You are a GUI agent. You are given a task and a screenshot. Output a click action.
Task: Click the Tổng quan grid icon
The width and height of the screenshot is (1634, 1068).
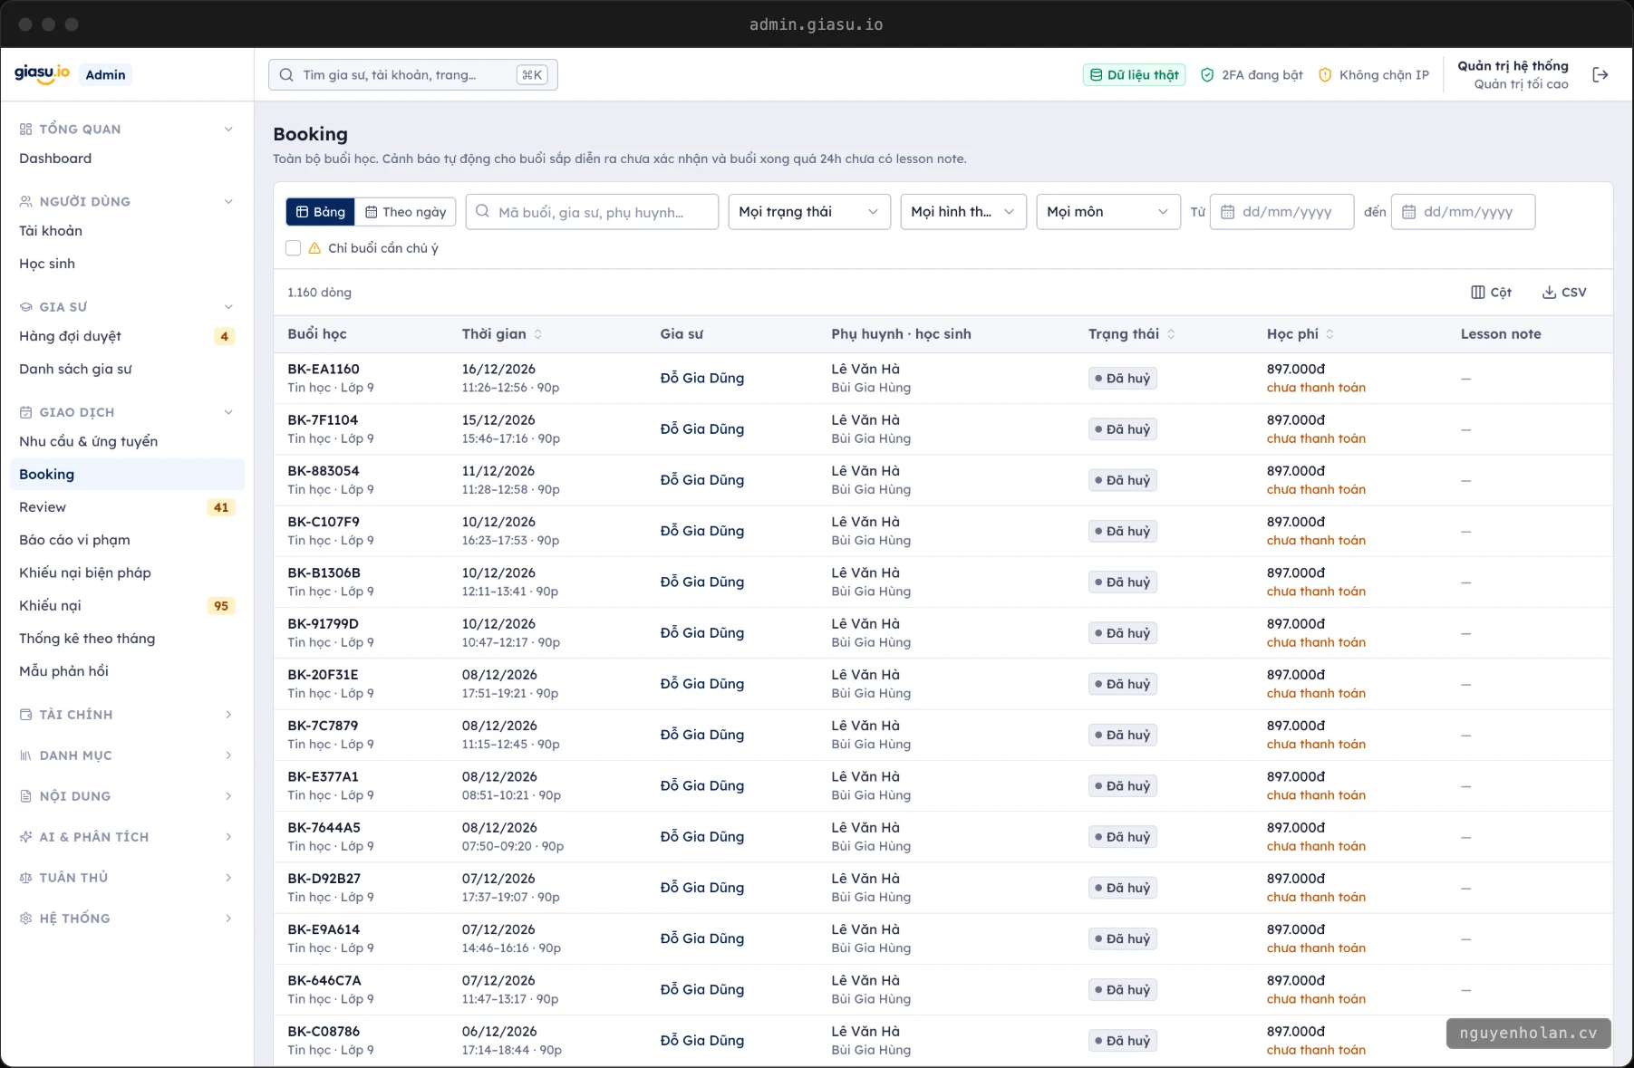25,130
